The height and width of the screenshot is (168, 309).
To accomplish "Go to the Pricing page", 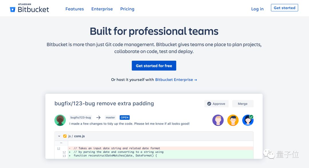I will pos(127,9).
